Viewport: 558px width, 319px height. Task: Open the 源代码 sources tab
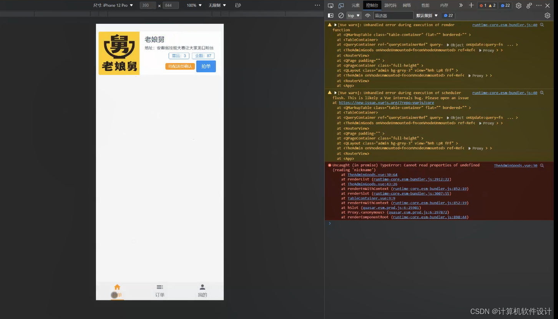[x=390, y=5]
